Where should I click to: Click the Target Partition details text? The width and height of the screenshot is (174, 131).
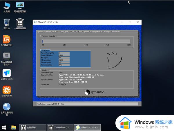click(x=73, y=81)
